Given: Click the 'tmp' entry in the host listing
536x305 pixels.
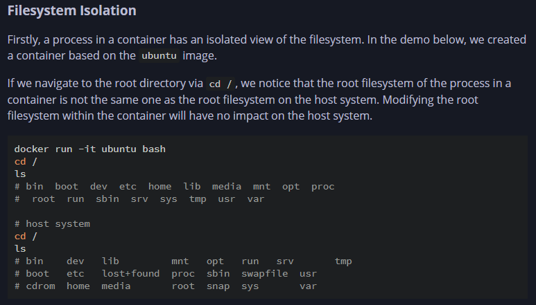Looking at the screenshot, I should pyautogui.click(x=343, y=261).
